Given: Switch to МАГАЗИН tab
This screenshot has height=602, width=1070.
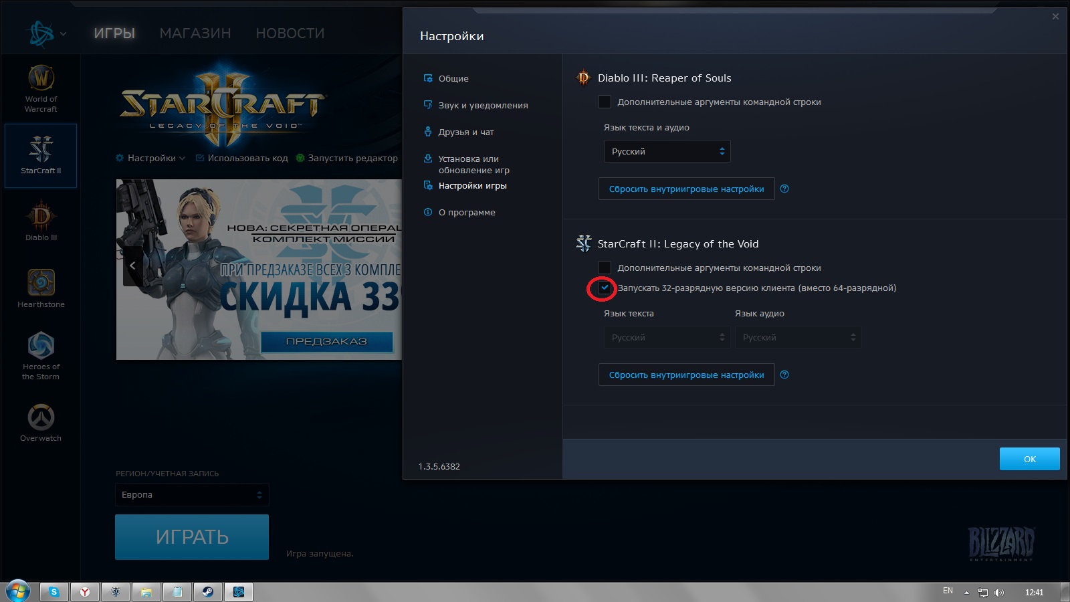Looking at the screenshot, I should [195, 33].
